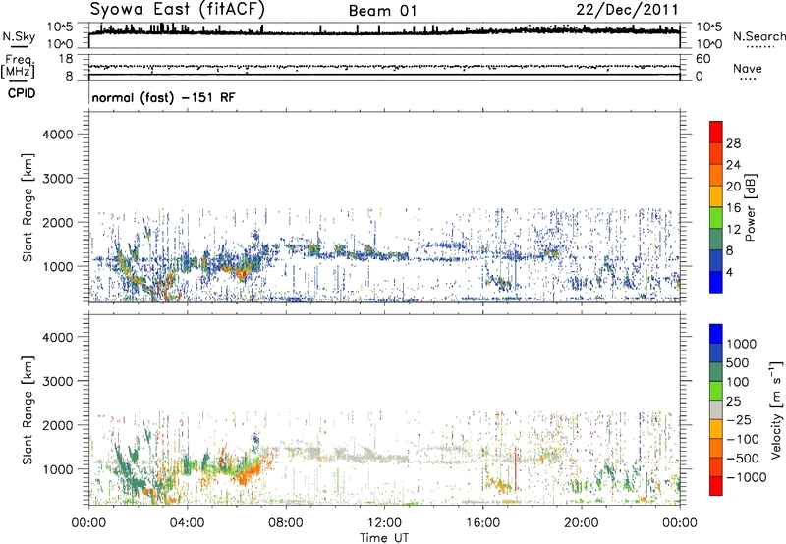Click 'Slant Range [km]' label of velocity panel
Image resolution: width=786 pixels, height=544 pixels.
coord(28,410)
